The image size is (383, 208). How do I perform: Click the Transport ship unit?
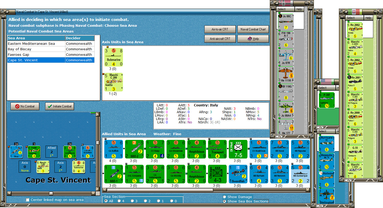click(x=217, y=149)
